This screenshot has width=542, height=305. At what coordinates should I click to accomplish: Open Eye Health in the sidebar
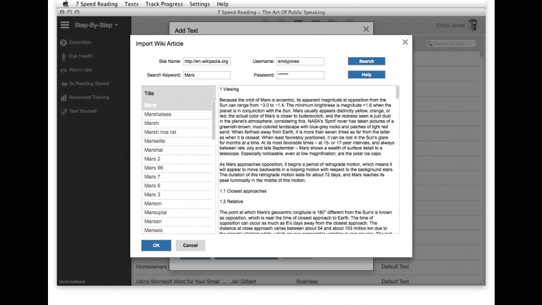81,56
